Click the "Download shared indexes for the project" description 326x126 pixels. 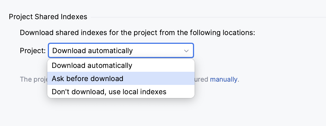pos(137,33)
